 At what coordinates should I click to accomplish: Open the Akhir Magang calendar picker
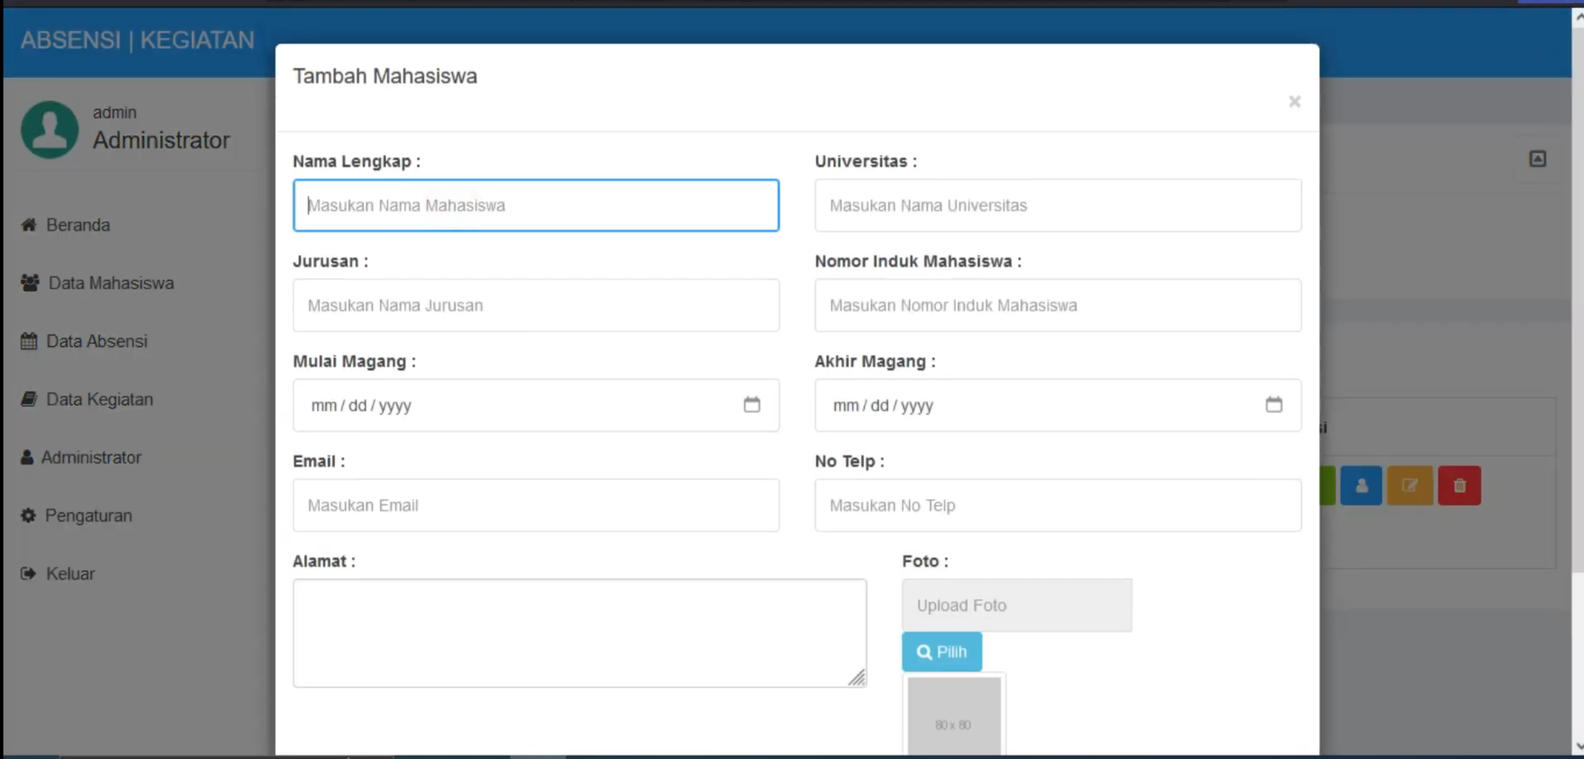click(1274, 405)
